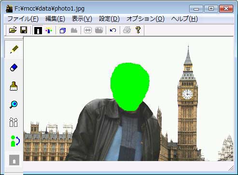This screenshot has height=175, width=238.
Task: Maximize the photo1.jpg window
Action: coord(211,9)
